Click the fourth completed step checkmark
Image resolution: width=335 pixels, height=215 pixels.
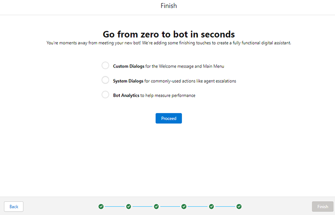click(x=184, y=206)
